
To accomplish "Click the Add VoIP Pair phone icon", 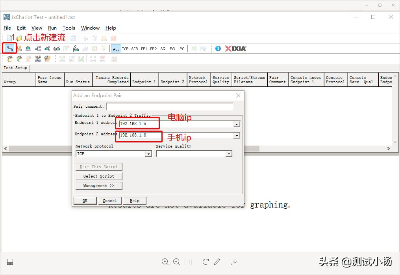I will click(x=19, y=48).
